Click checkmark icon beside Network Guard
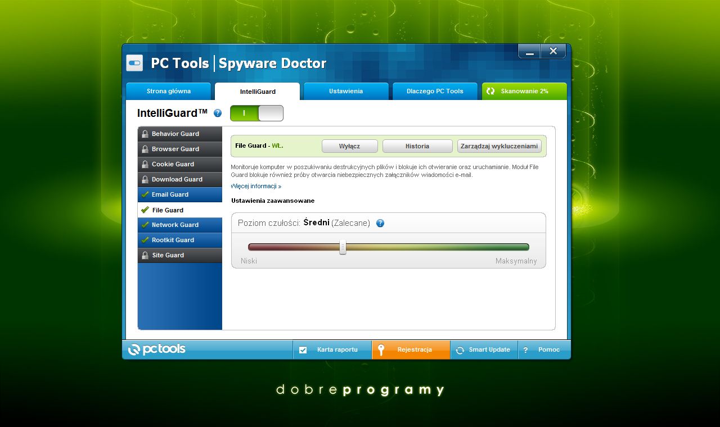The width and height of the screenshot is (720, 427). click(x=145, y=225)
